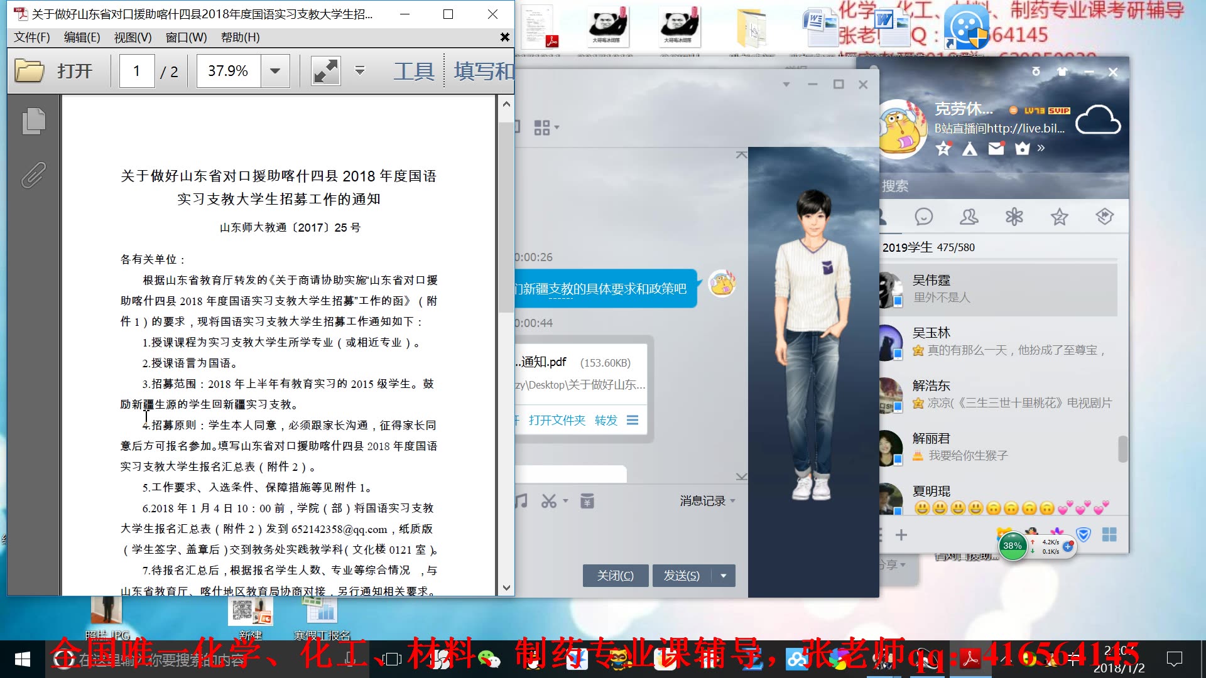This screenshot has width=1206, height=678.
Task: Click the page number input field
Action: [x=137, y=71]
